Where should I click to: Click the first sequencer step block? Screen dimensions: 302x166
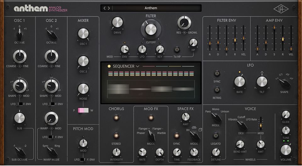point(110,73)
